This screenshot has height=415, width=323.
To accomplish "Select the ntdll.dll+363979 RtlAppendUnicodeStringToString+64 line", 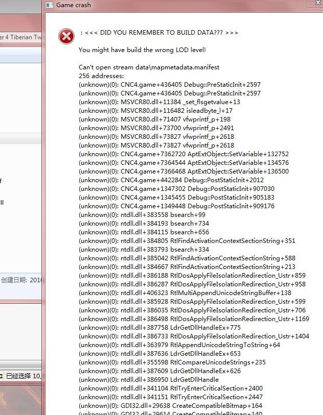I will tap(179, 345).
